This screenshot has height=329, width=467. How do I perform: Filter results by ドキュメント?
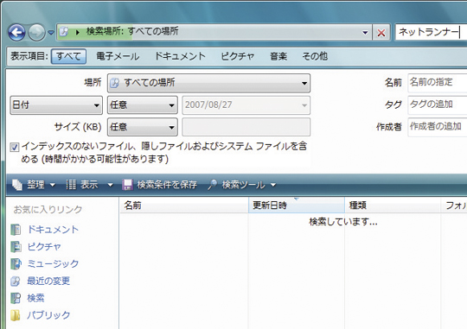pyautogui.click(x=180, y=56)
